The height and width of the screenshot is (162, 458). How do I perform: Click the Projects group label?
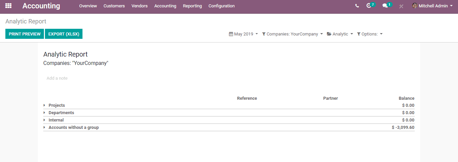coord(57,105)
